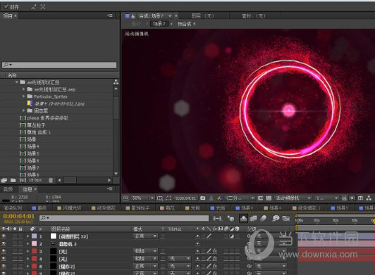The width and height of the screenshot is (375, 275).
Task: Click the new composition icon at project bottom
Action: [x=23, y=180]
